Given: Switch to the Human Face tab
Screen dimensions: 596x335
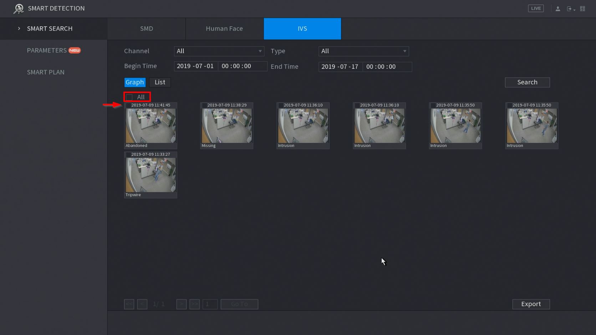Looking at the screenshot, I should pos(224,29).
